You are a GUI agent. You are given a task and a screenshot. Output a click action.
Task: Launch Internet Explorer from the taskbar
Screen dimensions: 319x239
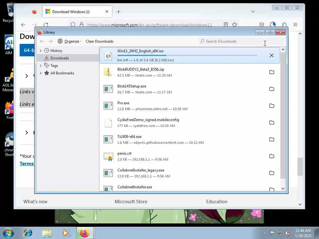click(28, 233)
